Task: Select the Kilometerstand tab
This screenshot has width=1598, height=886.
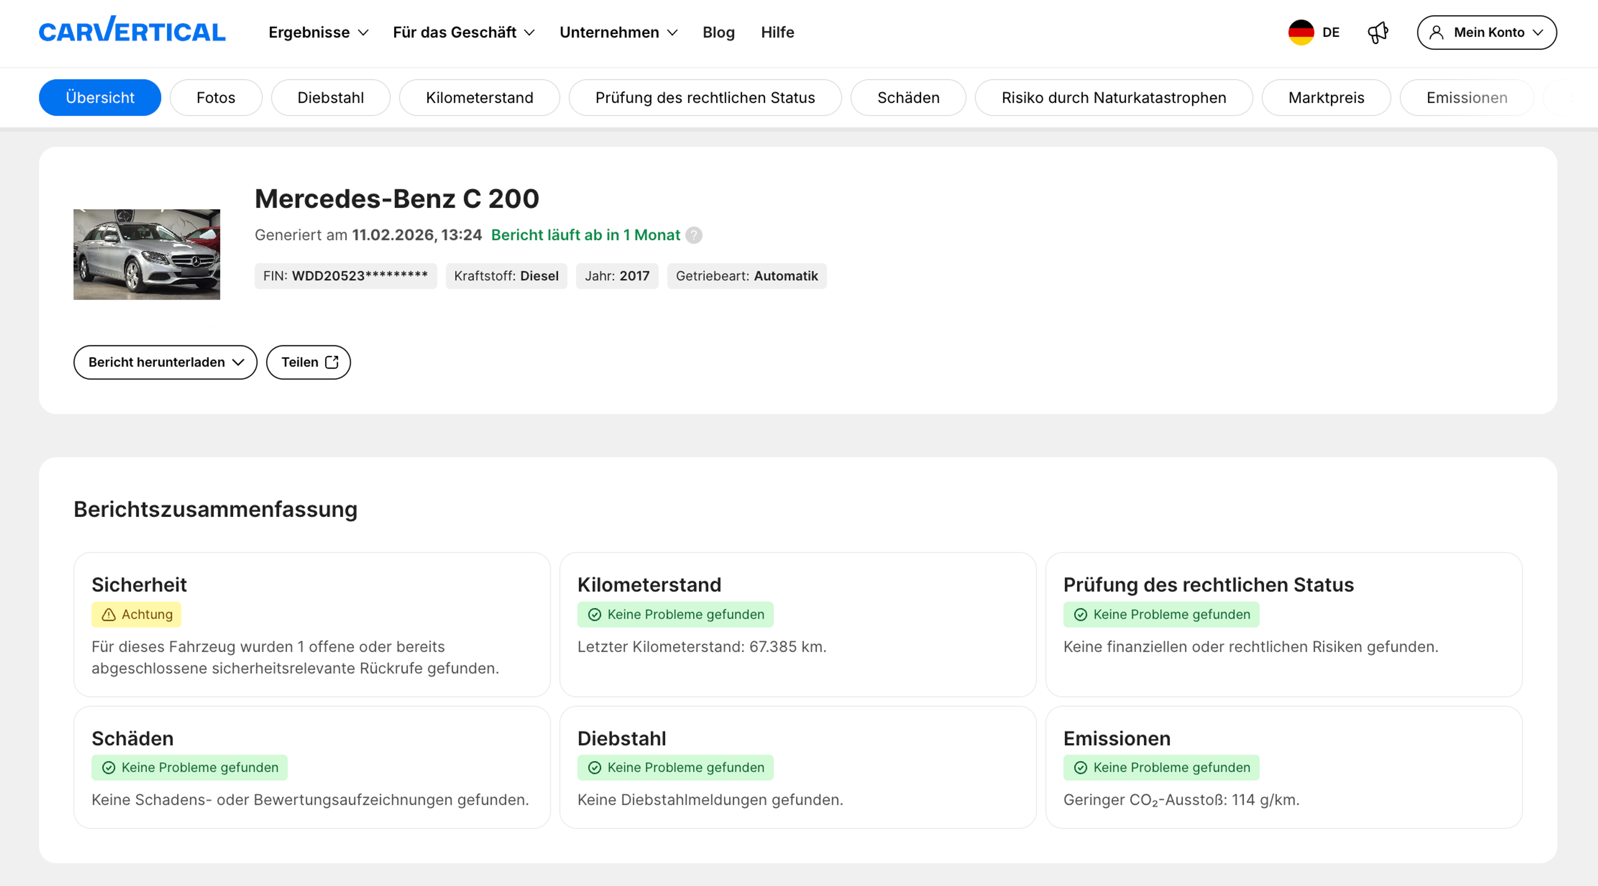Action: click(x=479, y=97)
